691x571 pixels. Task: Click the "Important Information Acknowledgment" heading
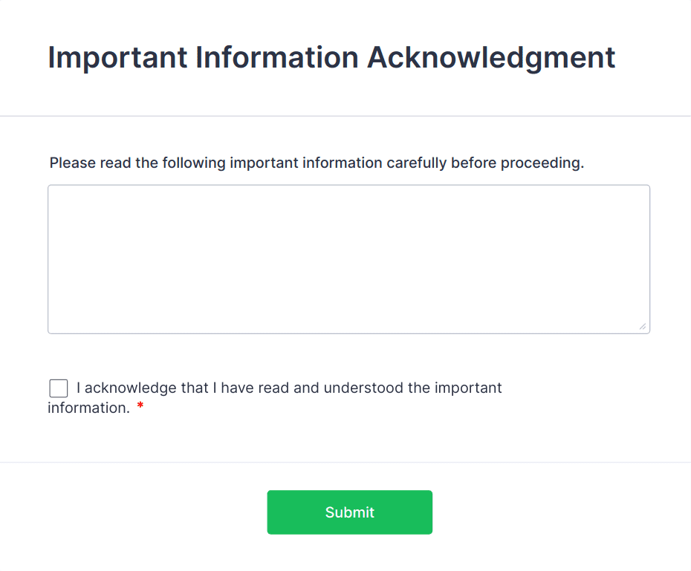[331, 57]
